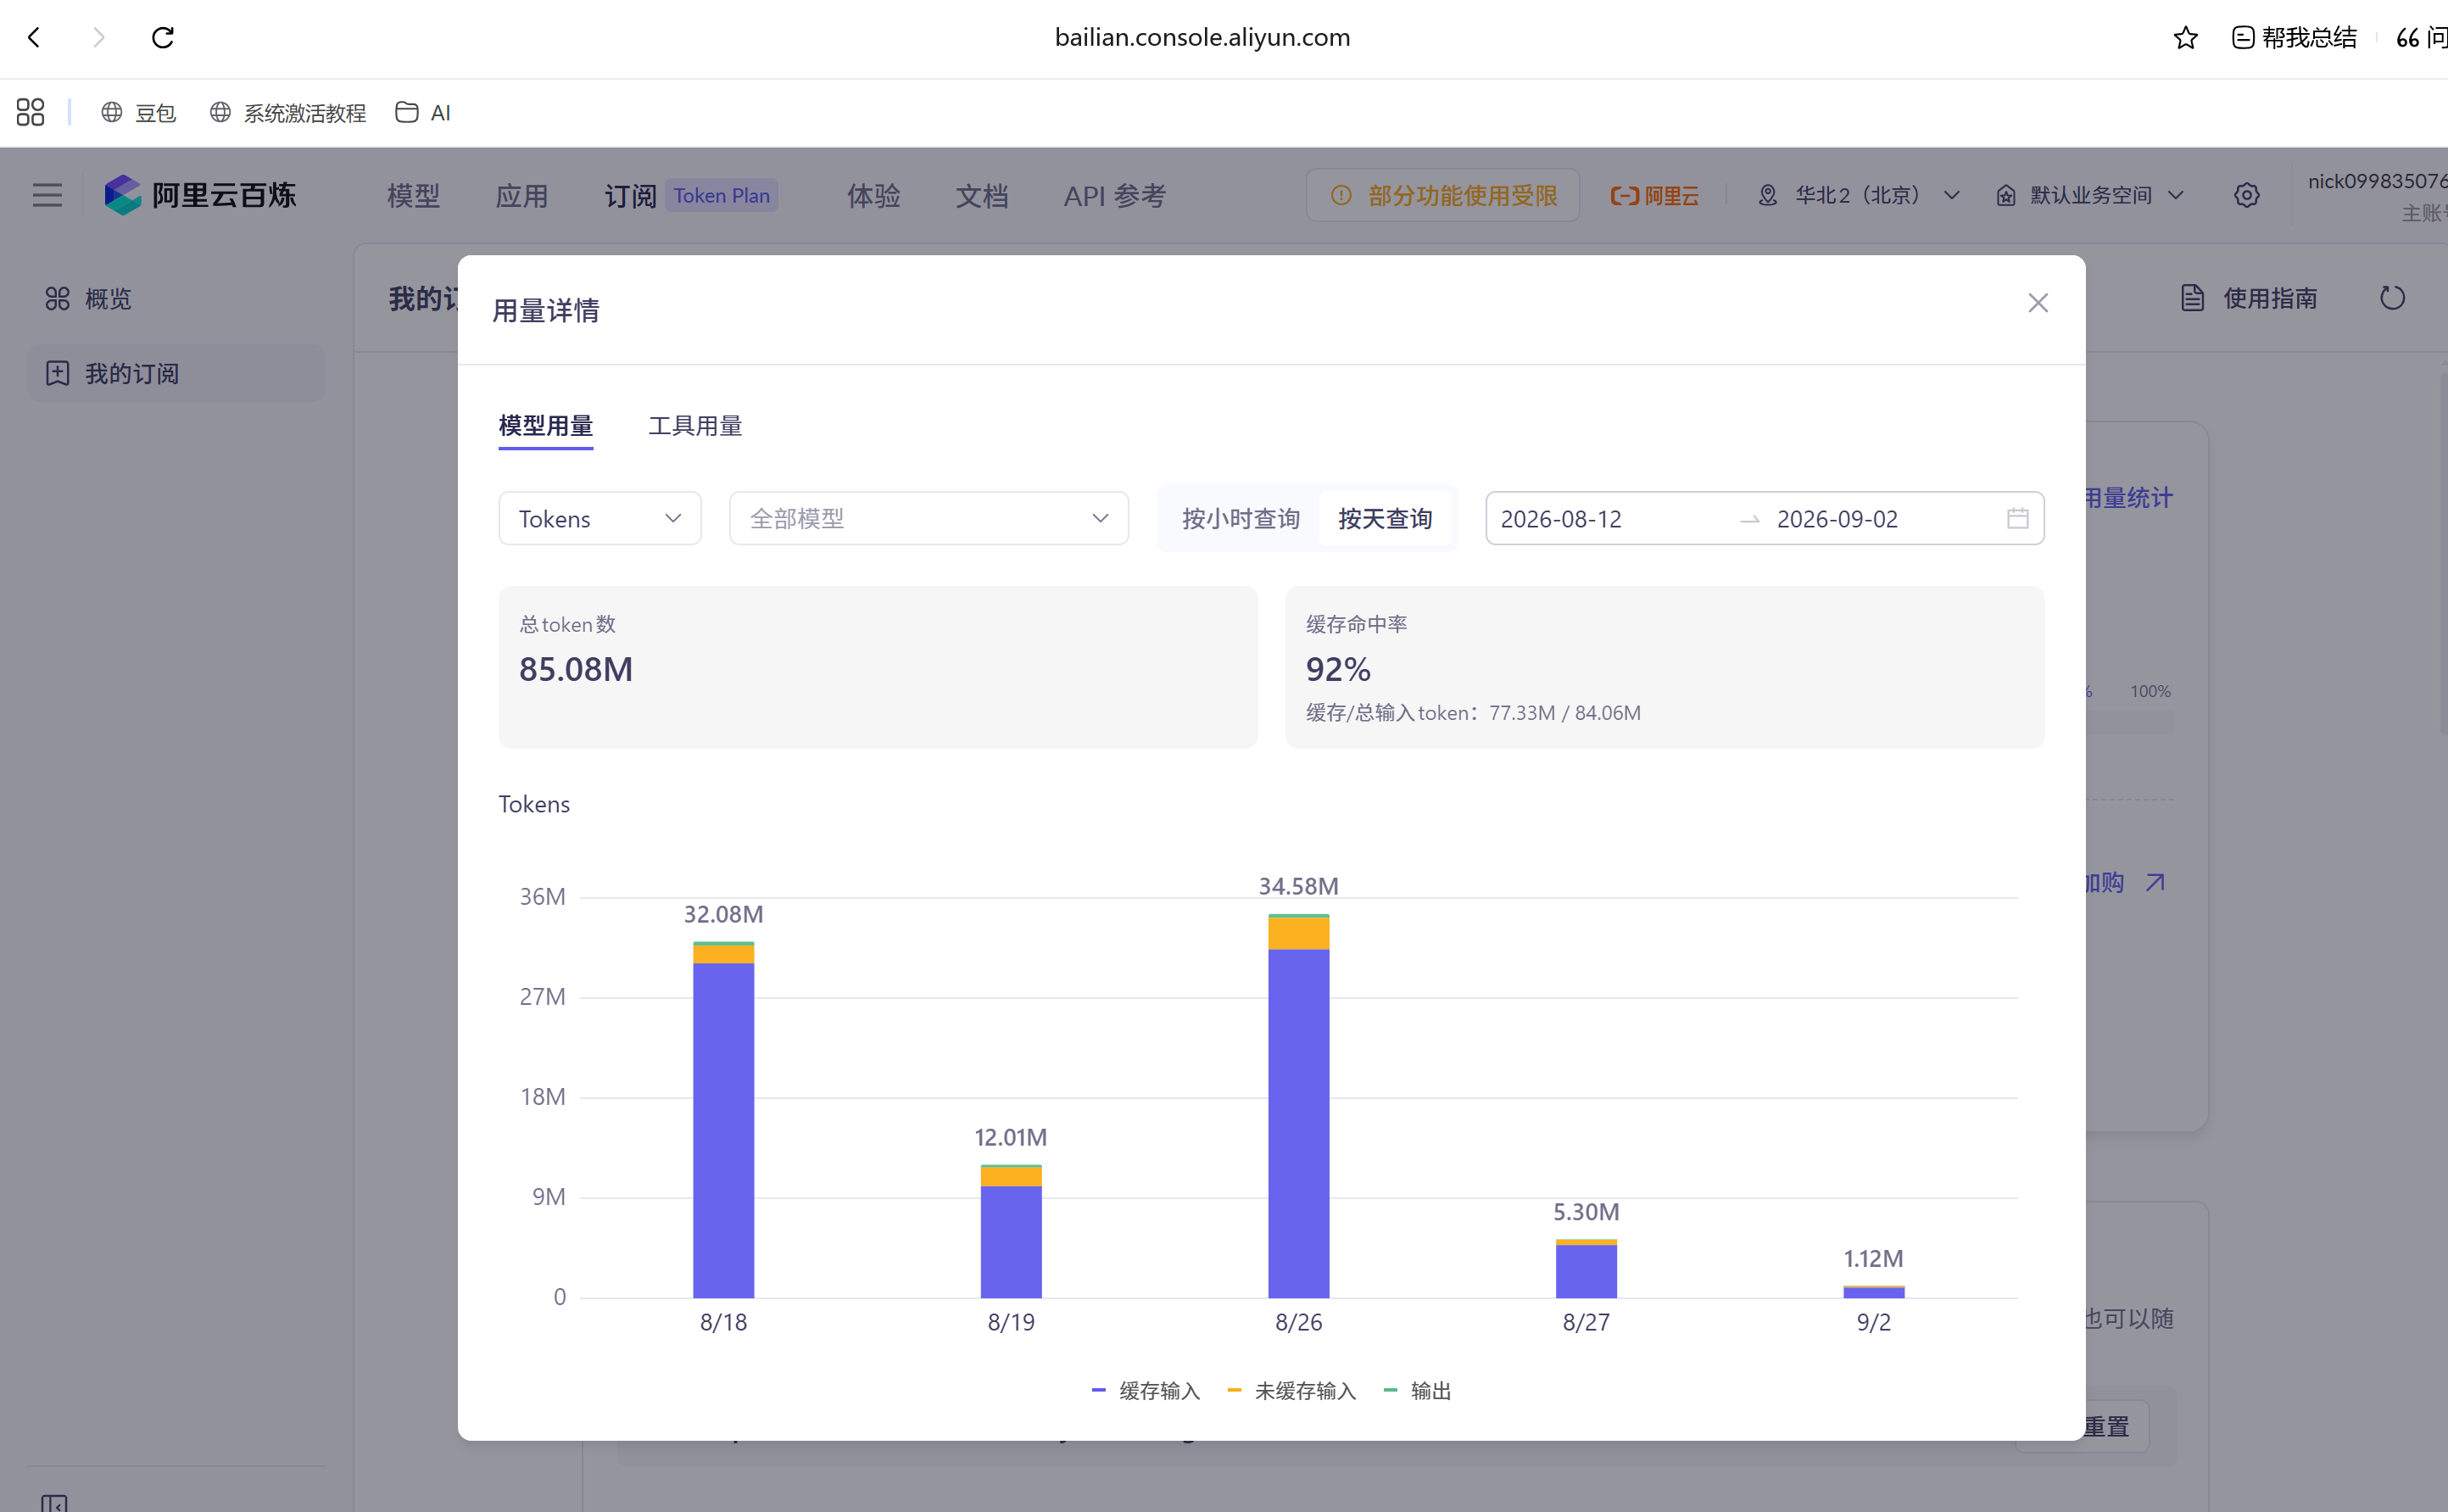Click the 缓存命中率 92% value

point(1337,669)
